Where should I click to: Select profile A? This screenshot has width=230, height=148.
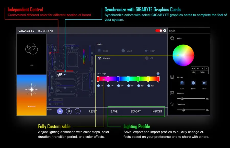point(60,111)
